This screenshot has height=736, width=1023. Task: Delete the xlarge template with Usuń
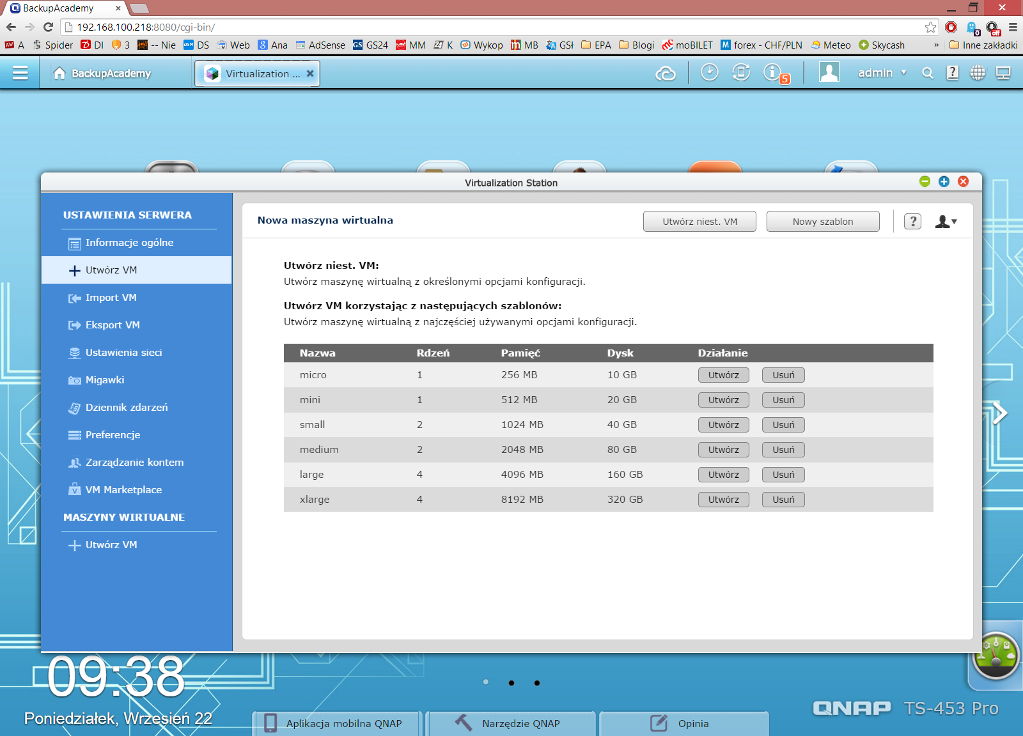pyautogui.click(x=783, y=500)
